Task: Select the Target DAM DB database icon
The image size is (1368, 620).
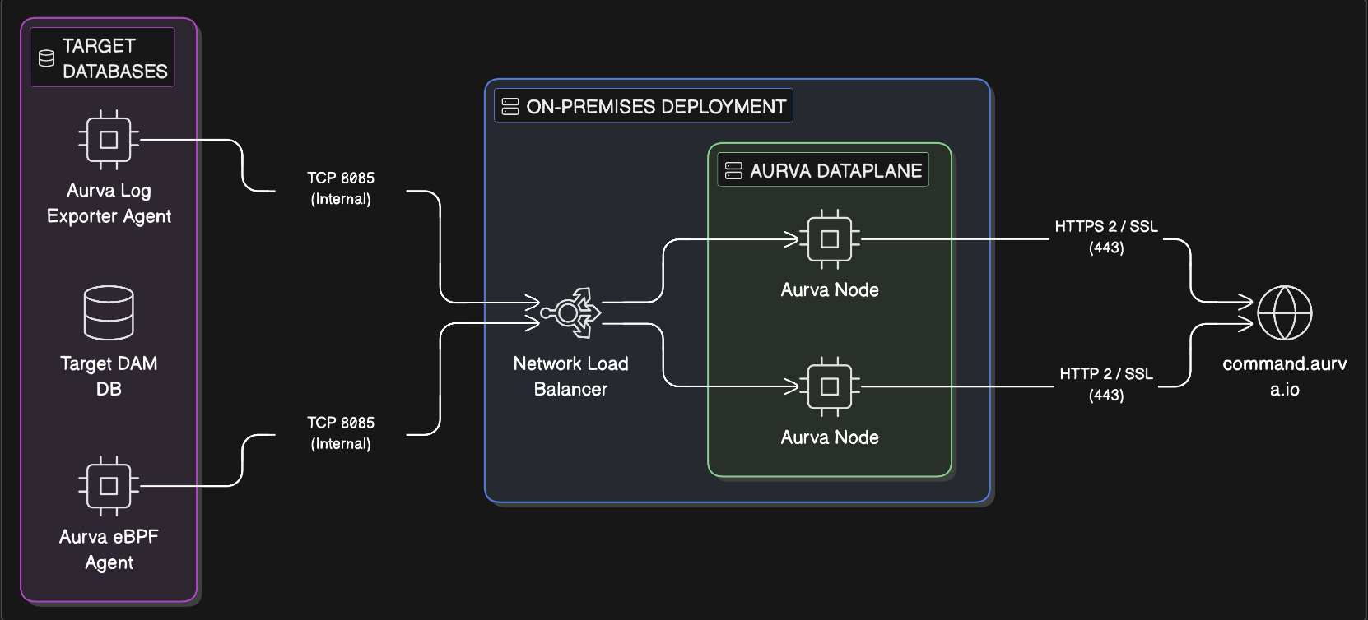Action: (109, 312)
